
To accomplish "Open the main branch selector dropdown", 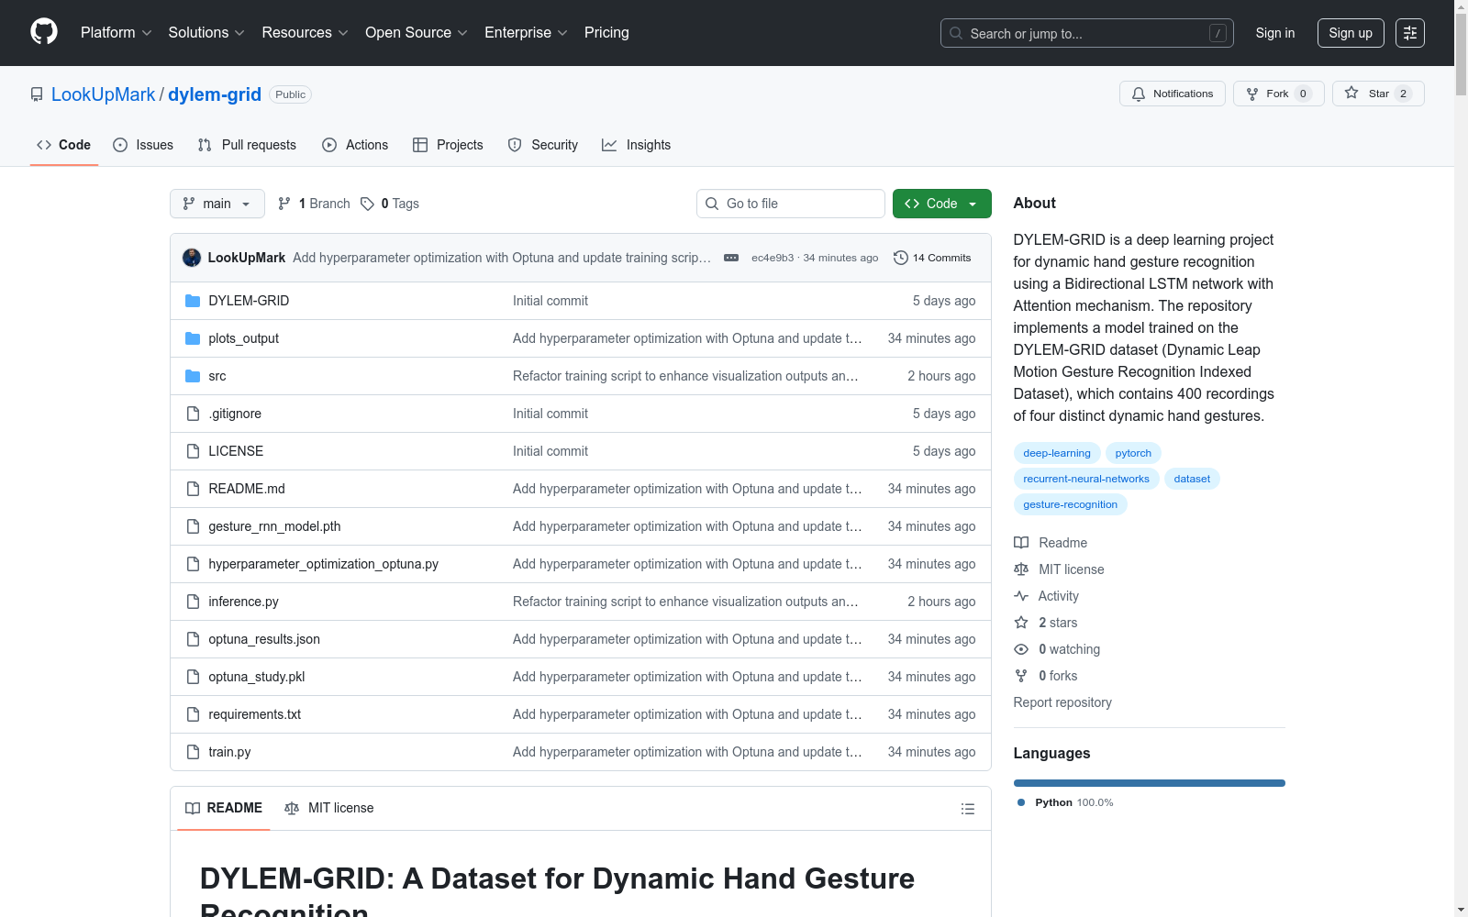I will (x=217, y=204).
